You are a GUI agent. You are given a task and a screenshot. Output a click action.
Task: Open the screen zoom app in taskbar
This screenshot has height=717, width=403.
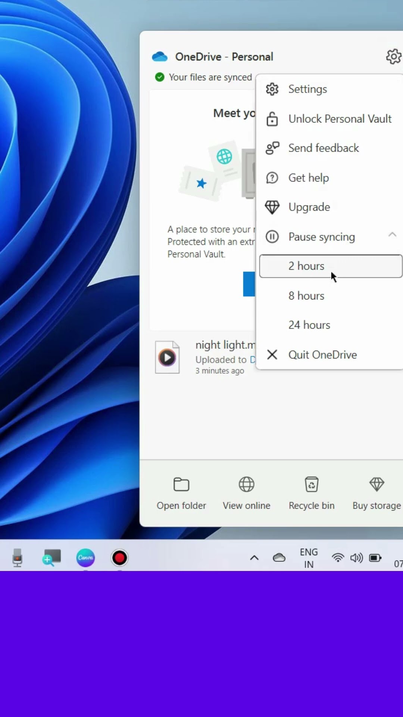point(51,558)
